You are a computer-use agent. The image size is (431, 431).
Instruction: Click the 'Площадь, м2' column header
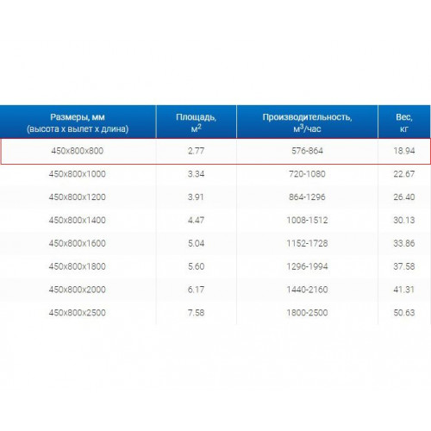(197, 122)
